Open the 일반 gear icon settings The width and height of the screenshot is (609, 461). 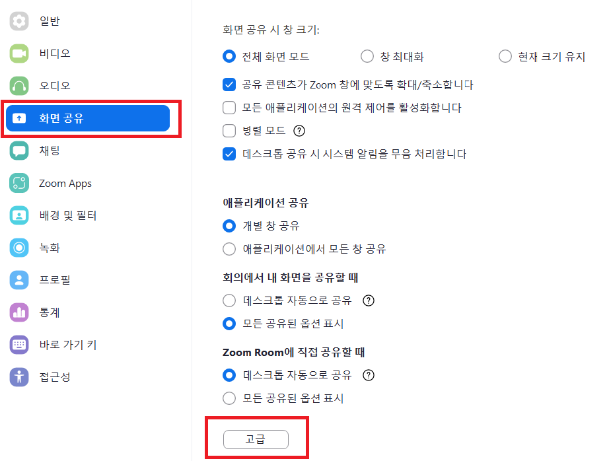point(19,21)
